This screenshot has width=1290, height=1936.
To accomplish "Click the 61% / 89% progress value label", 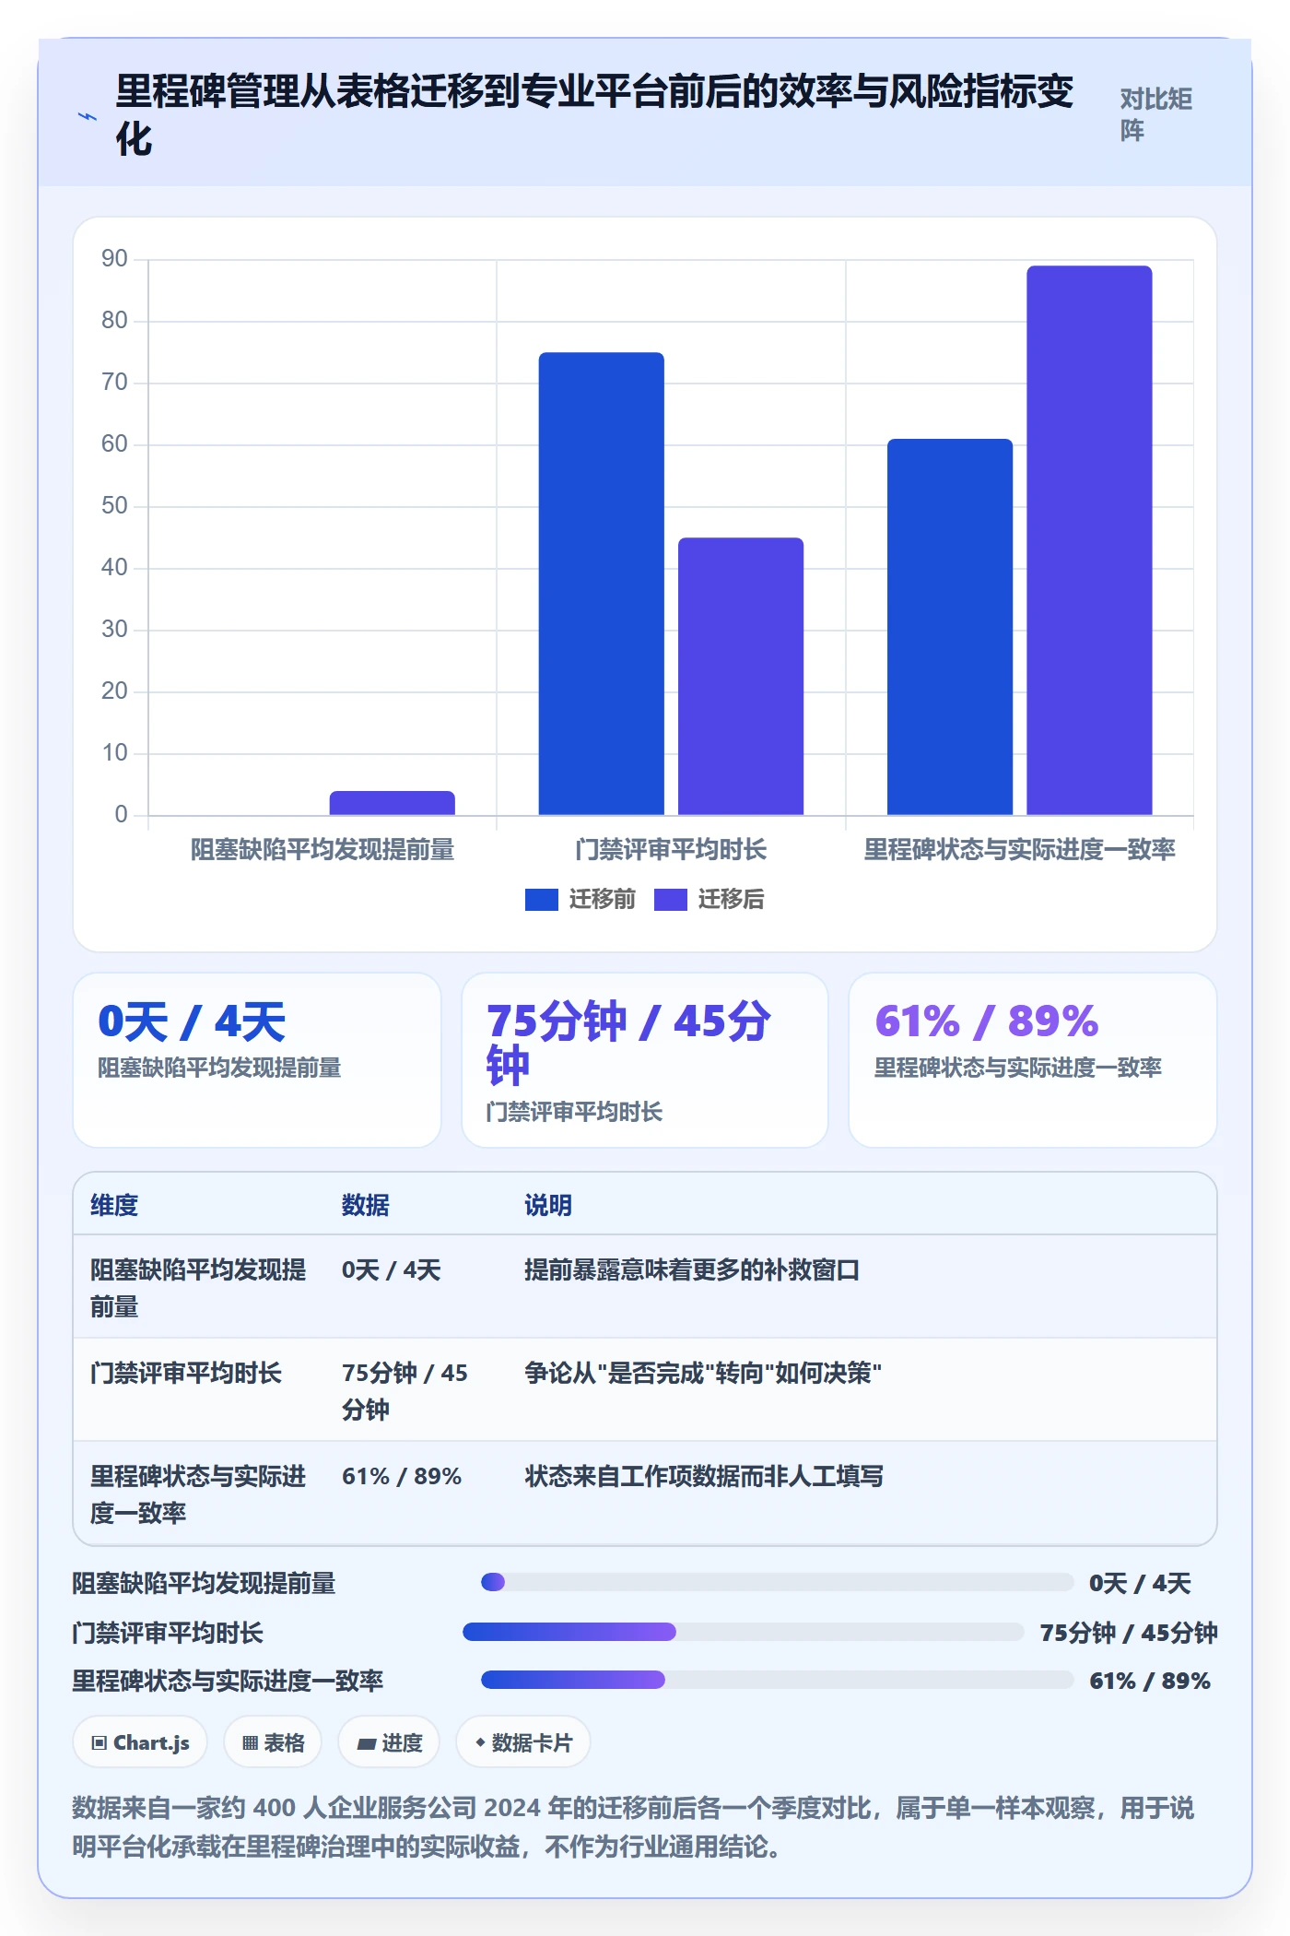I will (1150, 1681).
